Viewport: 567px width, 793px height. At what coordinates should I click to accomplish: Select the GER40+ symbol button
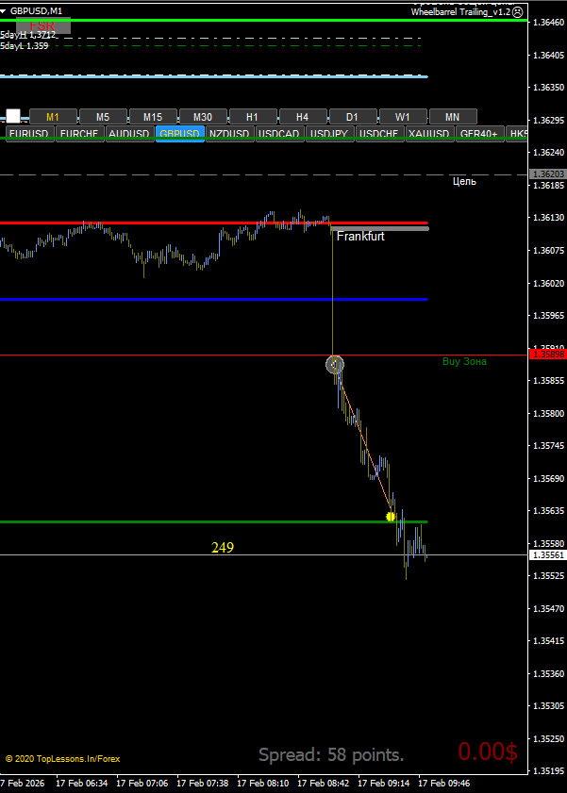(x=479, y=134)
